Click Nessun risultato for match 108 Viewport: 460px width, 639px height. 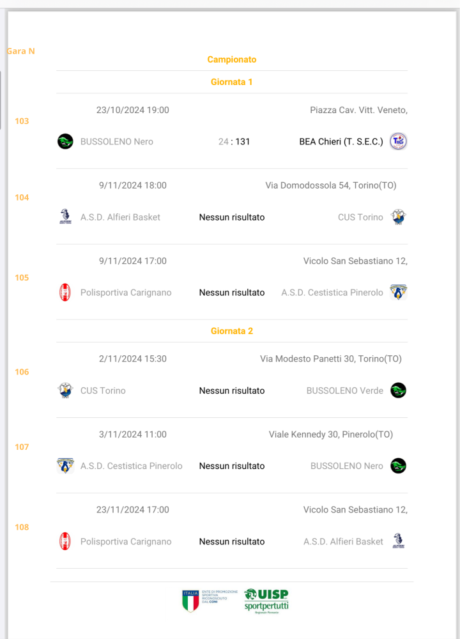(232, 542)
